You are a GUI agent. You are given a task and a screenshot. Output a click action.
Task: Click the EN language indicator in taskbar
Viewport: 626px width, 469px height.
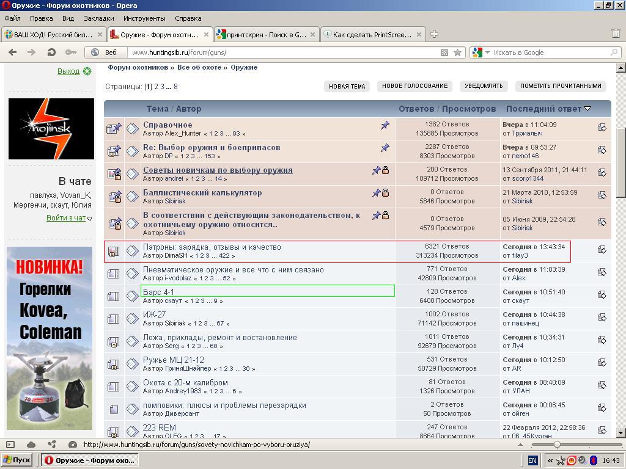(x=532, y=460)
